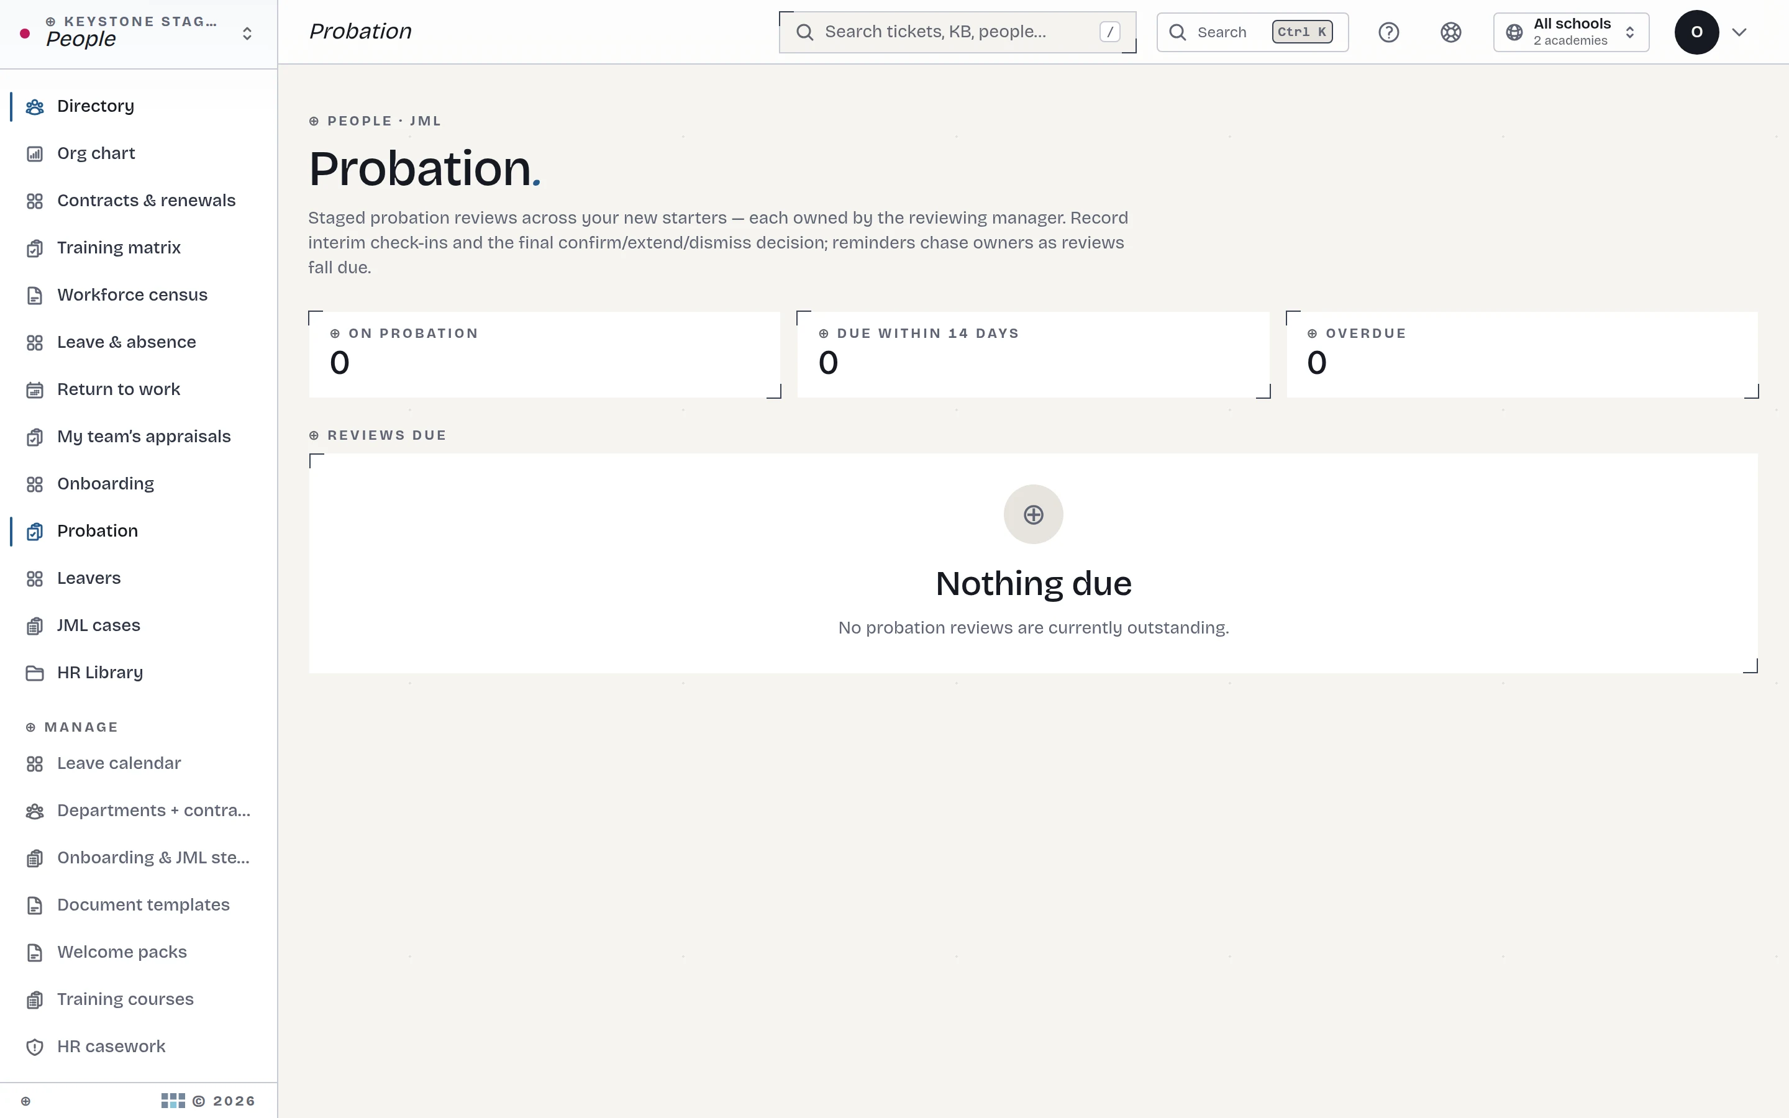Image resolution: width=1789 pixels, height=1118 pixels.
Task: Click the app grid icon in the sidebar footer
Action: coord(173,1101)
